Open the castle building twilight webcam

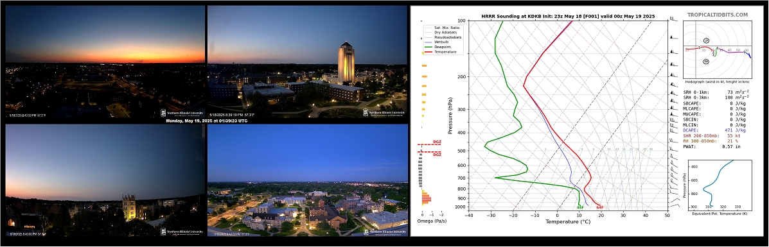click(x=105, y=180)
